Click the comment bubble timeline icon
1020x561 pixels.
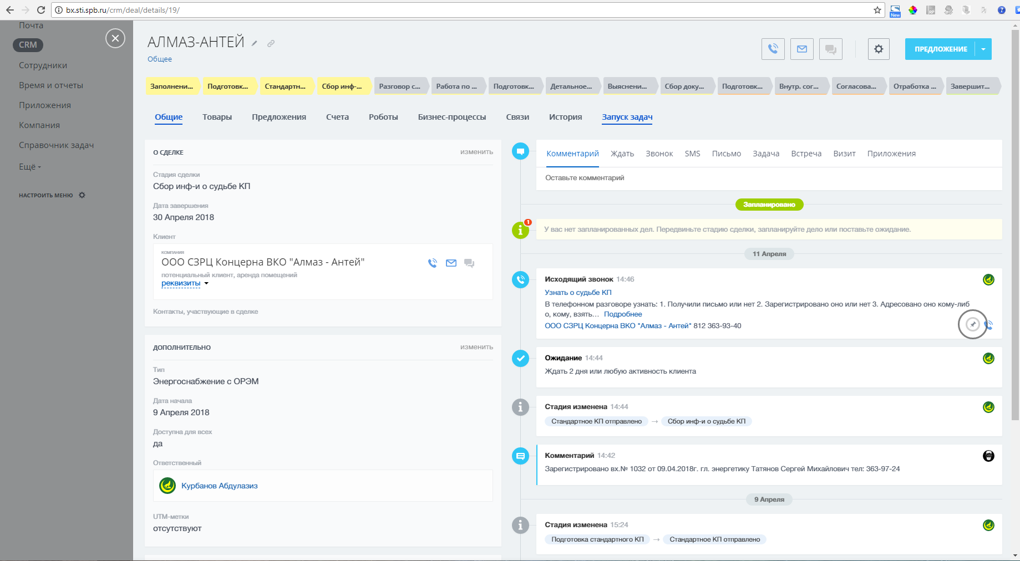click(x=520, y=151)
